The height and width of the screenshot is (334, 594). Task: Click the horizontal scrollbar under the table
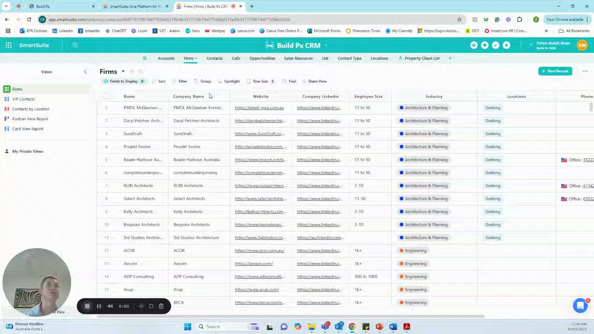click(x=291, y=317)
